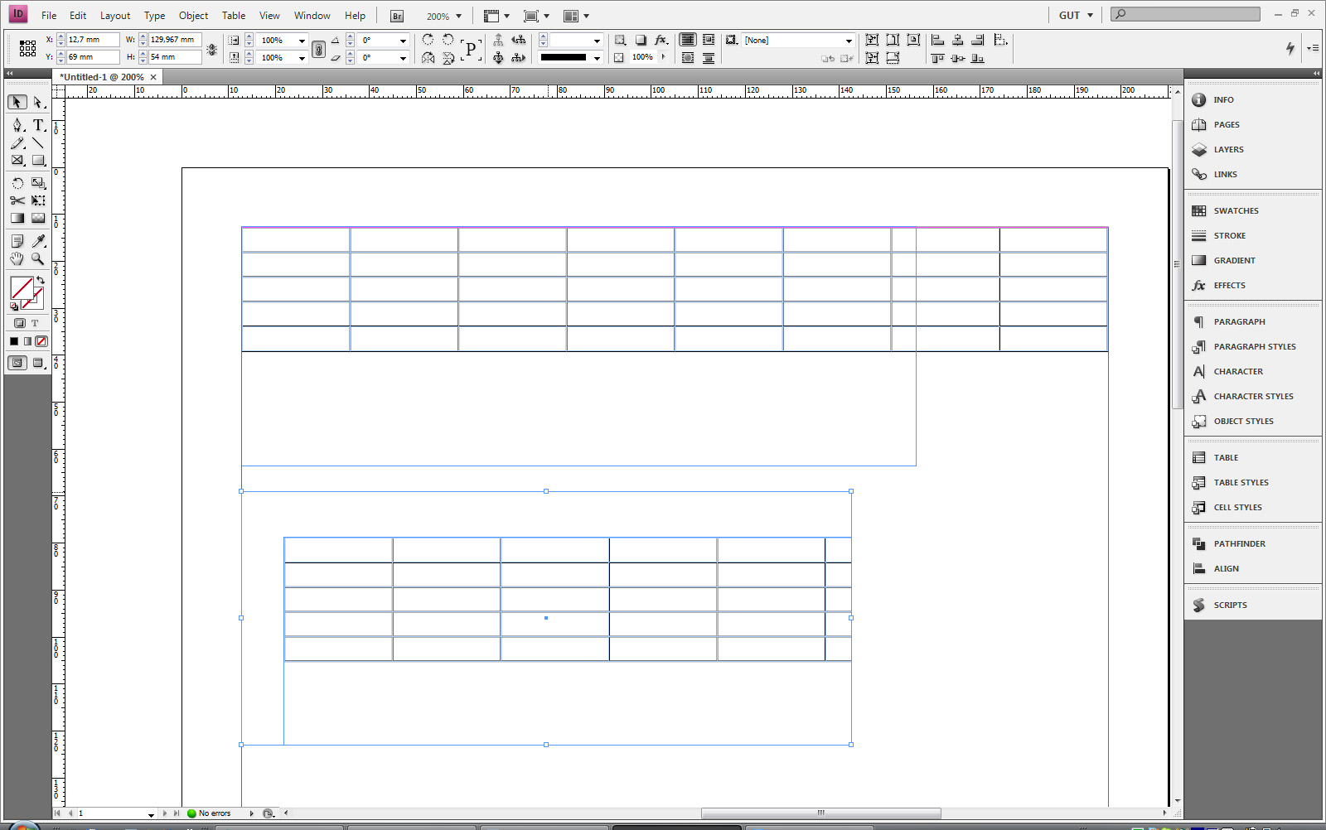The width and height of the screenshot is (1326, 830).
Task: Select the Gradient Feather tool
Action: (38, 218)
